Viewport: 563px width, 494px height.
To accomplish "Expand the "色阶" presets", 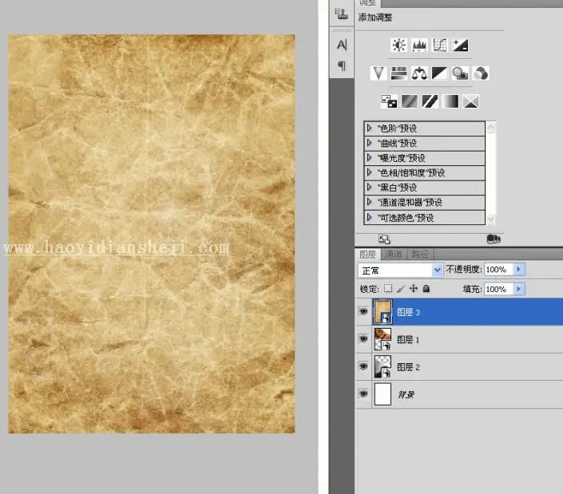I will (369, 128).
